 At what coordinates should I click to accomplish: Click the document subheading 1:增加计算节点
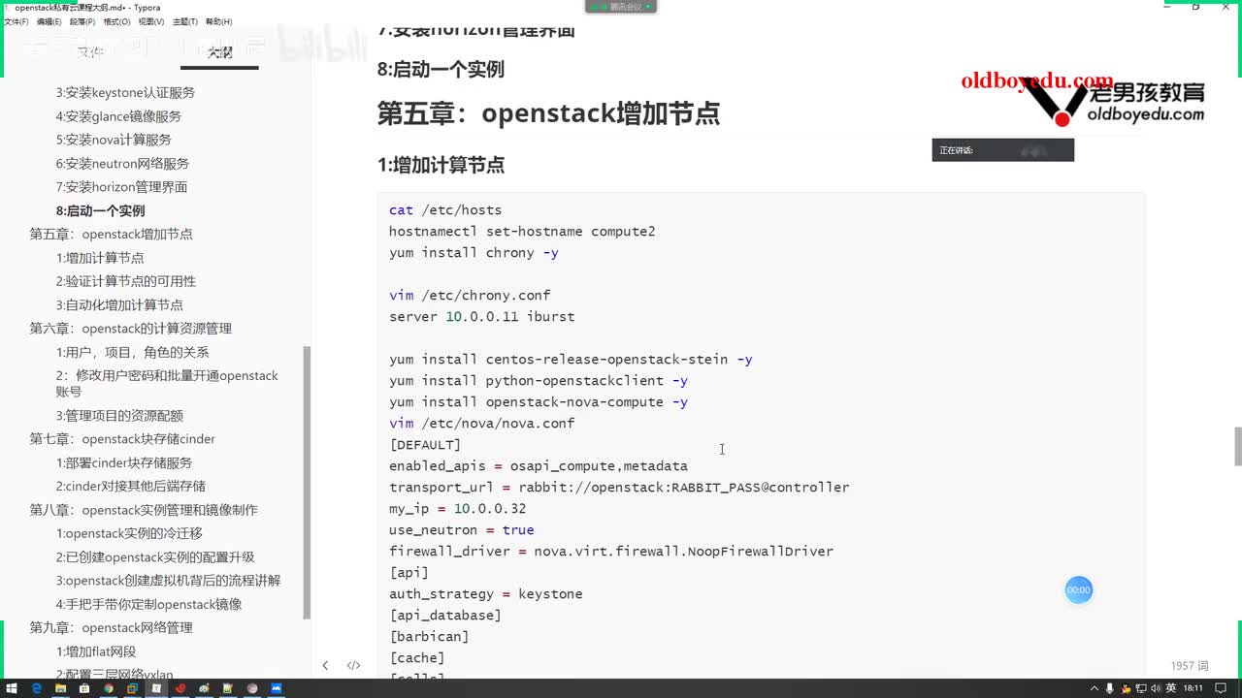441,165
